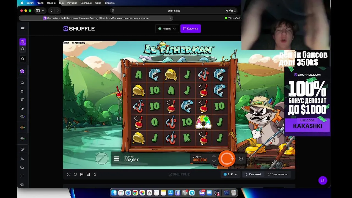Select the sports ball icon in sidebar

tap(23, 49)
